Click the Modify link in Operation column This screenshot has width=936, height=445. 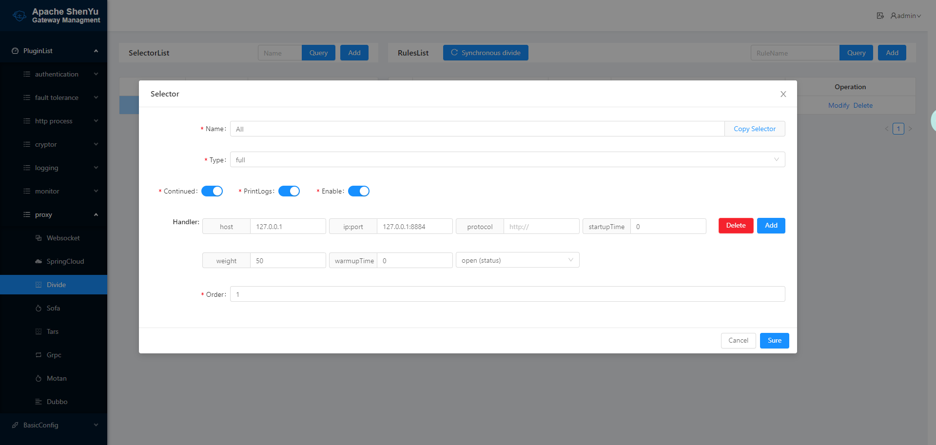838,105
